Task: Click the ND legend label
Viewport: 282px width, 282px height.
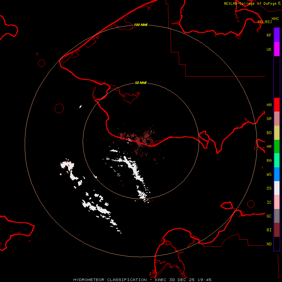Action: pos(269,244)
